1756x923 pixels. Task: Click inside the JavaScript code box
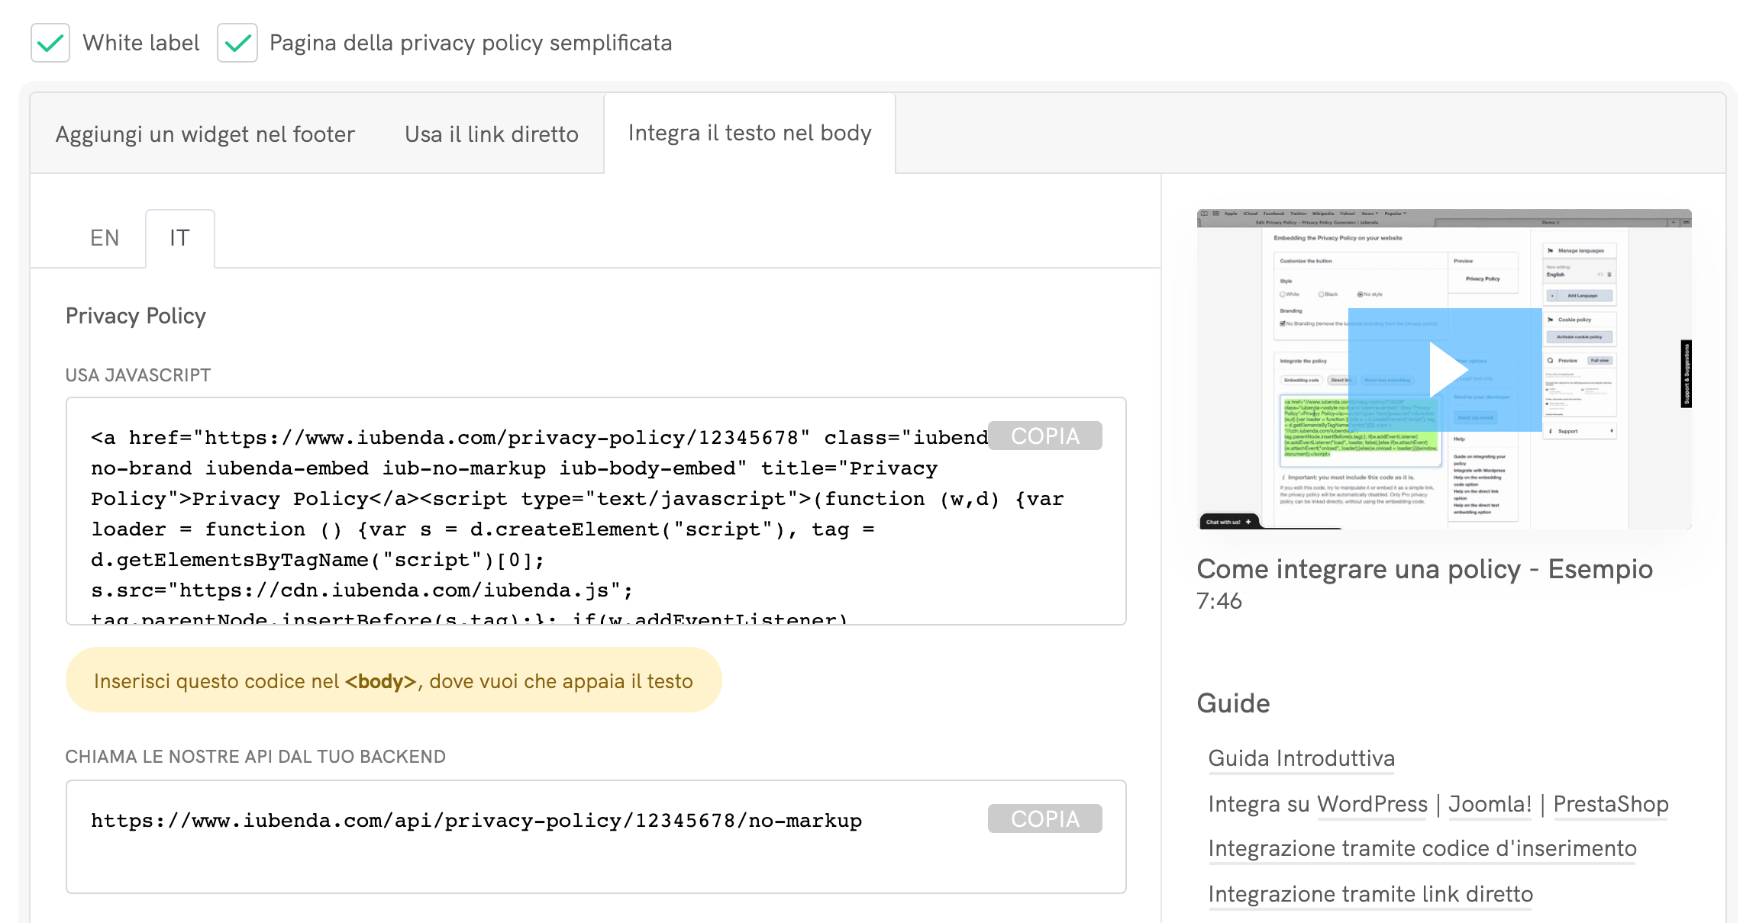coord(534,526)
